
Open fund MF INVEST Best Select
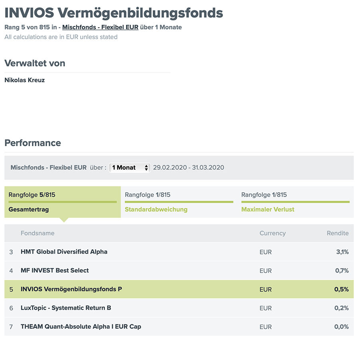pyautogui.click(x=55, y=270)
